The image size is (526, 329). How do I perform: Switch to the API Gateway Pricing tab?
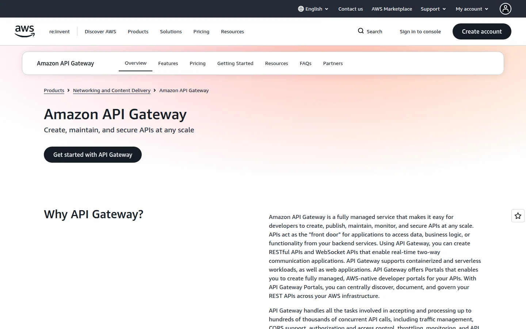[198, 63]
